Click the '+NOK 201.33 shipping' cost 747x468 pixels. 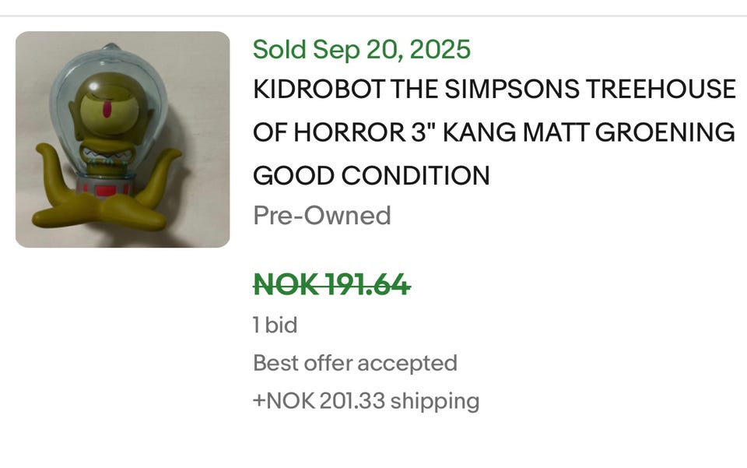click(x=366, y=401)
